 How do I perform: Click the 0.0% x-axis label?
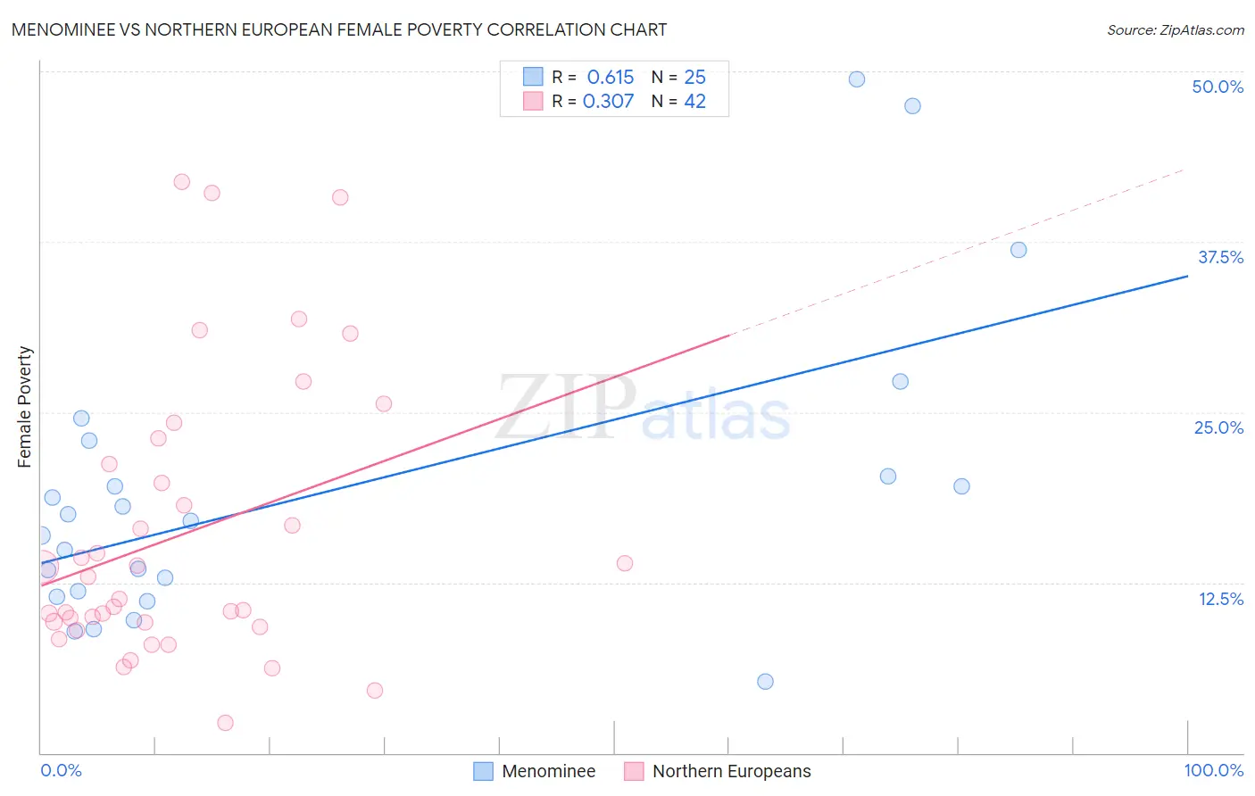62,770
